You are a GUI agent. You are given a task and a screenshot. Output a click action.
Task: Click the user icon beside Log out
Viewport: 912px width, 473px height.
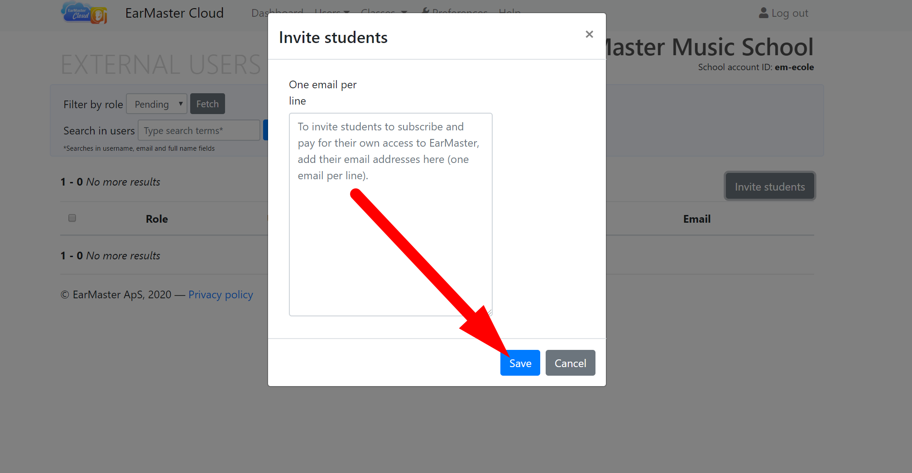[x=763, y=13]
